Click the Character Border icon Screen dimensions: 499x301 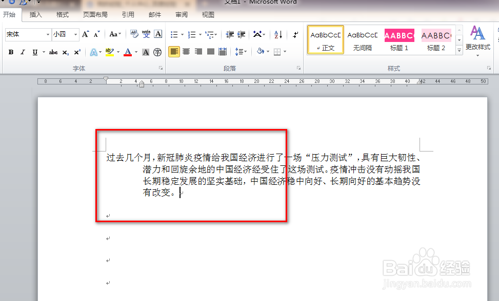(x=157, y=34)
